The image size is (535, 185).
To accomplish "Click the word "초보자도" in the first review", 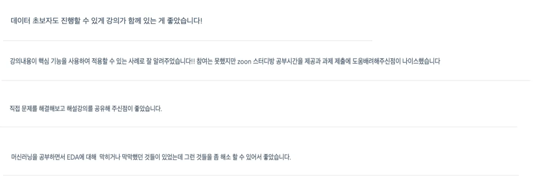I will coord(45,20).
